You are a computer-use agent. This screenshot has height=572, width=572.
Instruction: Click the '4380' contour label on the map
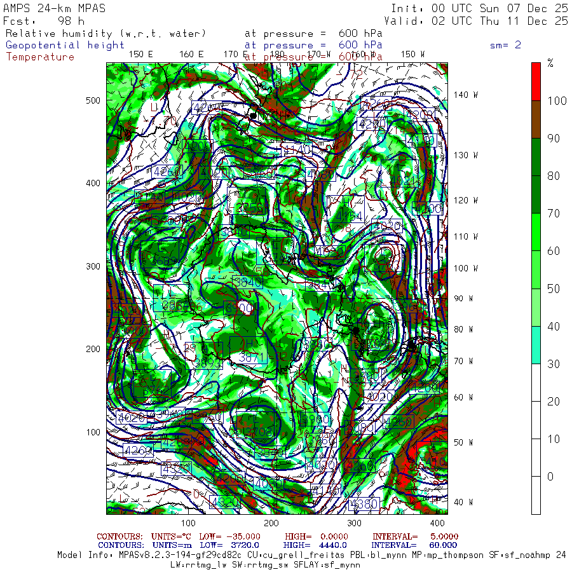coord(364,504)
